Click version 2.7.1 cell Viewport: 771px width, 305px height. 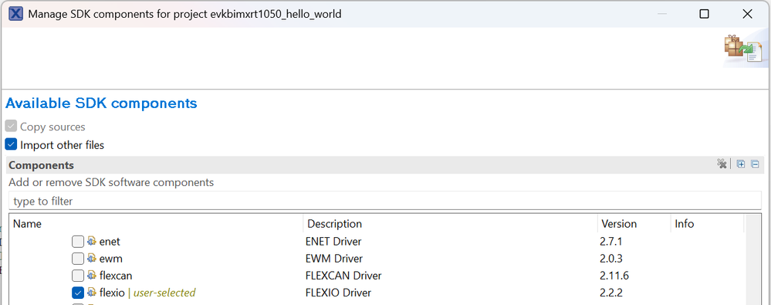[612, 242]
